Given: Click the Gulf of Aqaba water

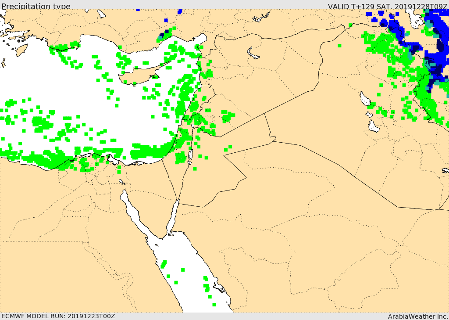Looking at the screenshot, I should pos(173,216).
